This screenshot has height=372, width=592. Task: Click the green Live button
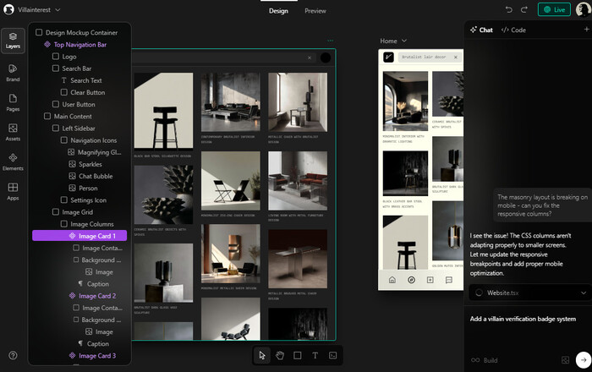pyautogui.click(x=555, y=10)
